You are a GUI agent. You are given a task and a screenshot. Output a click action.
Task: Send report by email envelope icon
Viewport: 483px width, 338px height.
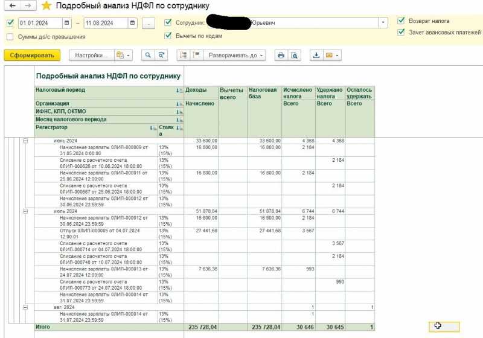(x=329, y=56)
